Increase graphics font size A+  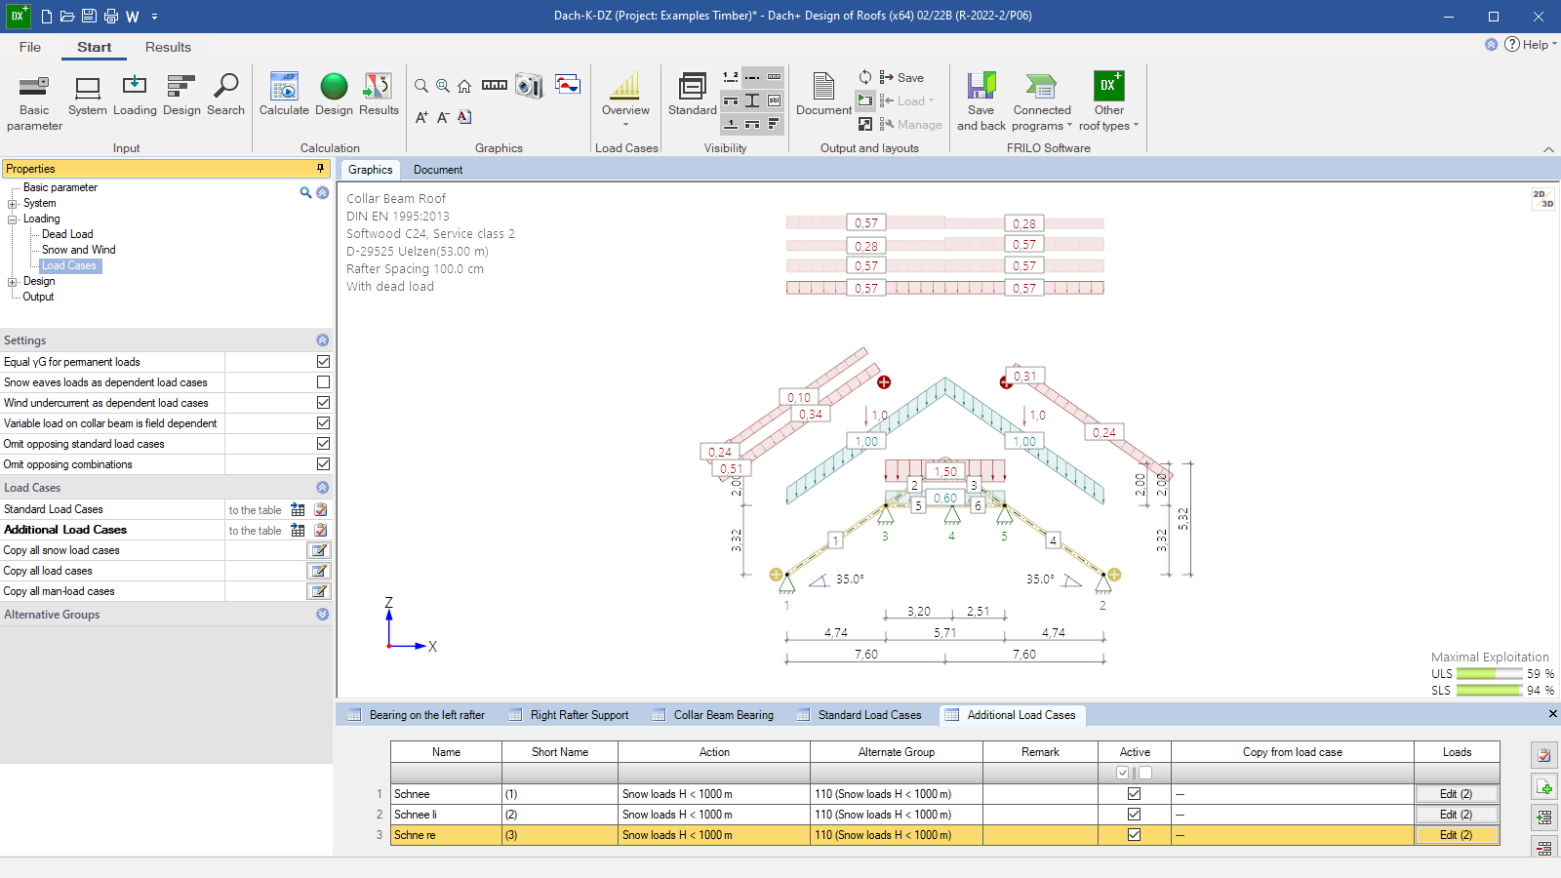tap(421, 117)
